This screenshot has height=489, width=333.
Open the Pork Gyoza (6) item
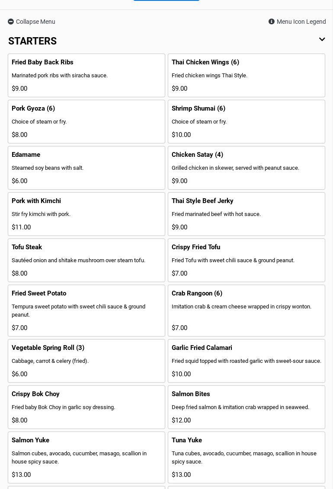point(86,121)
